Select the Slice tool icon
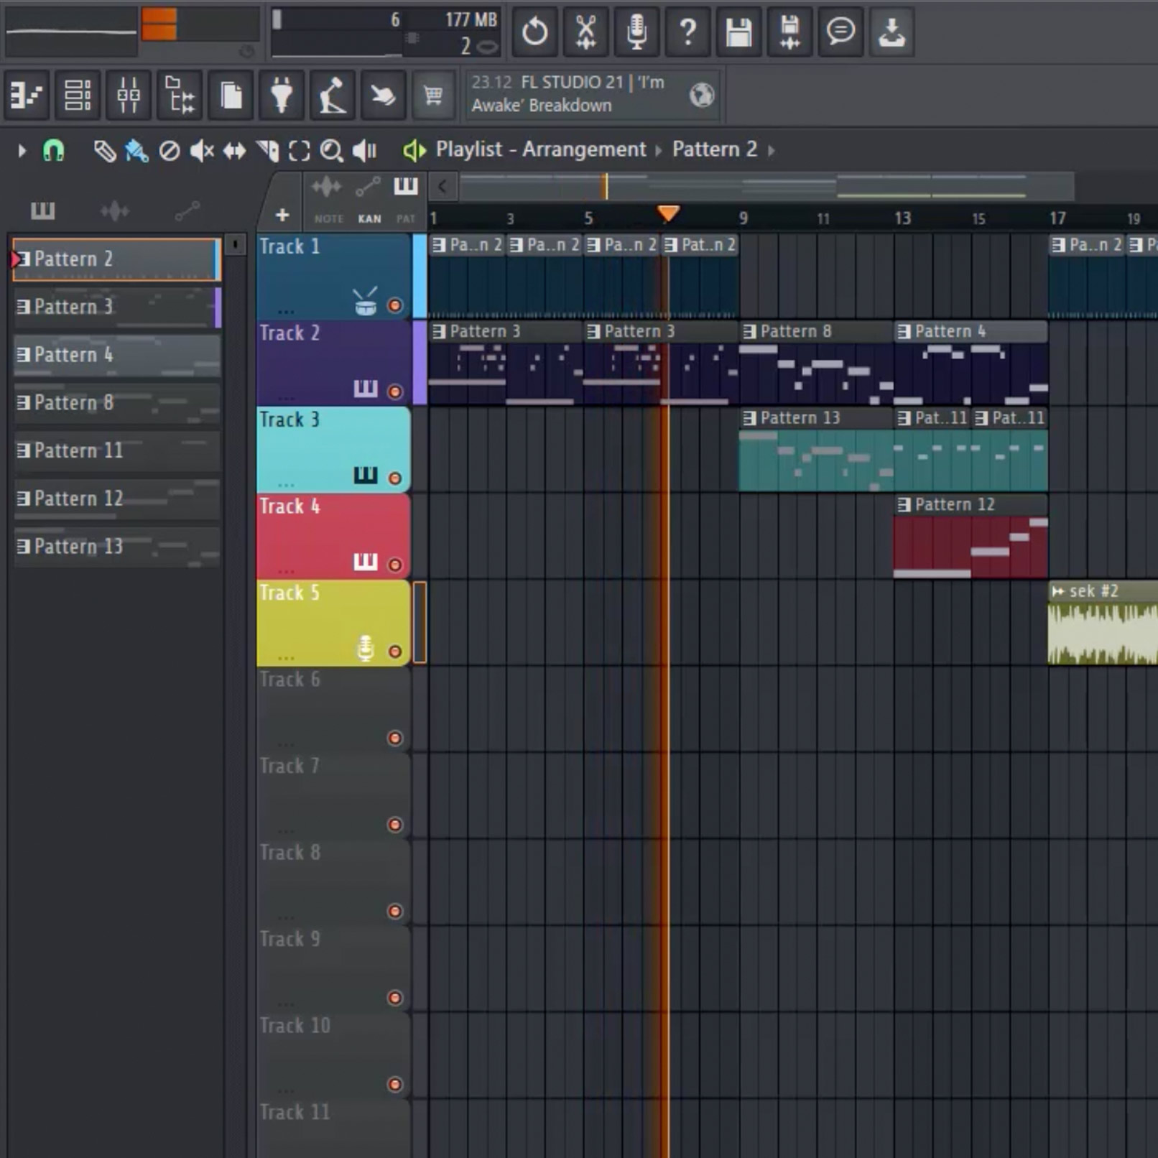Screen dimensions: 1158x1158 [267, 151]
